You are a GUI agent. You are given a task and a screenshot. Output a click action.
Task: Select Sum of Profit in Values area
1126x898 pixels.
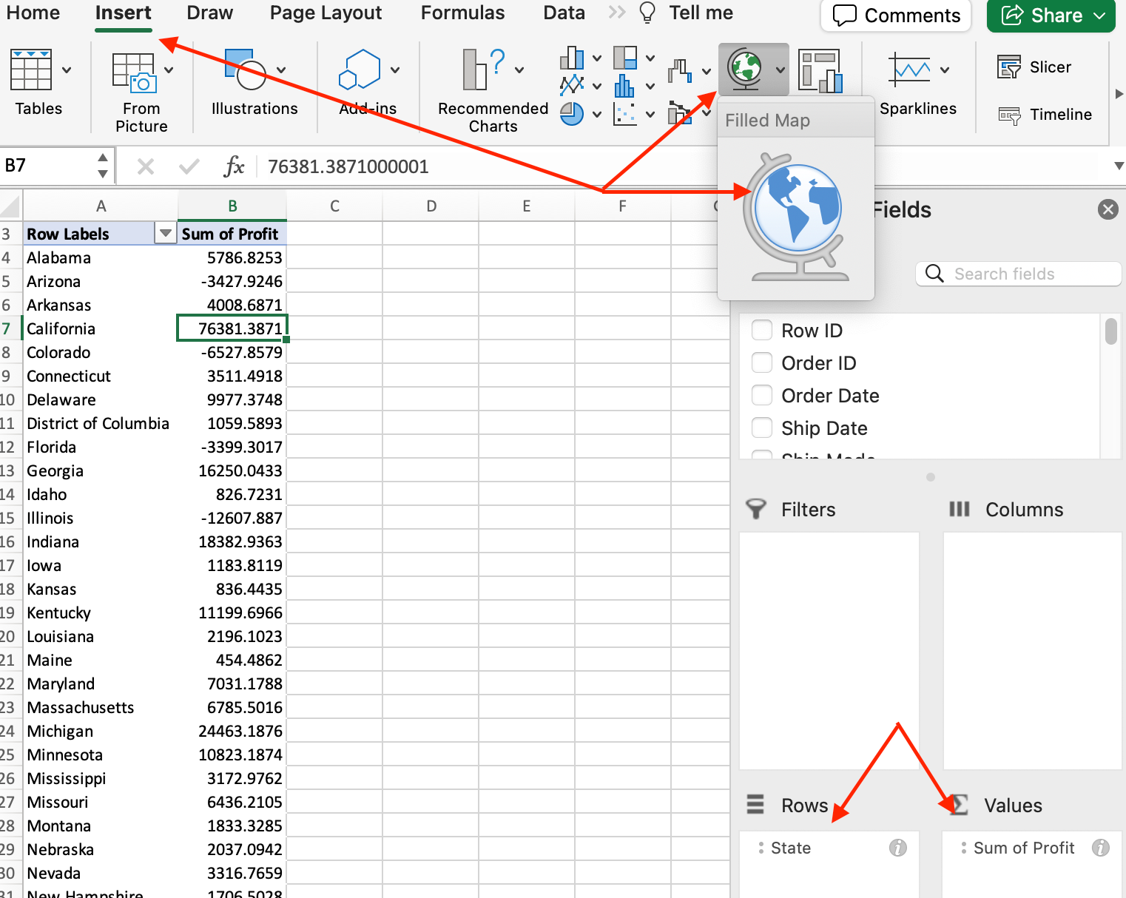coord(1032,848)
